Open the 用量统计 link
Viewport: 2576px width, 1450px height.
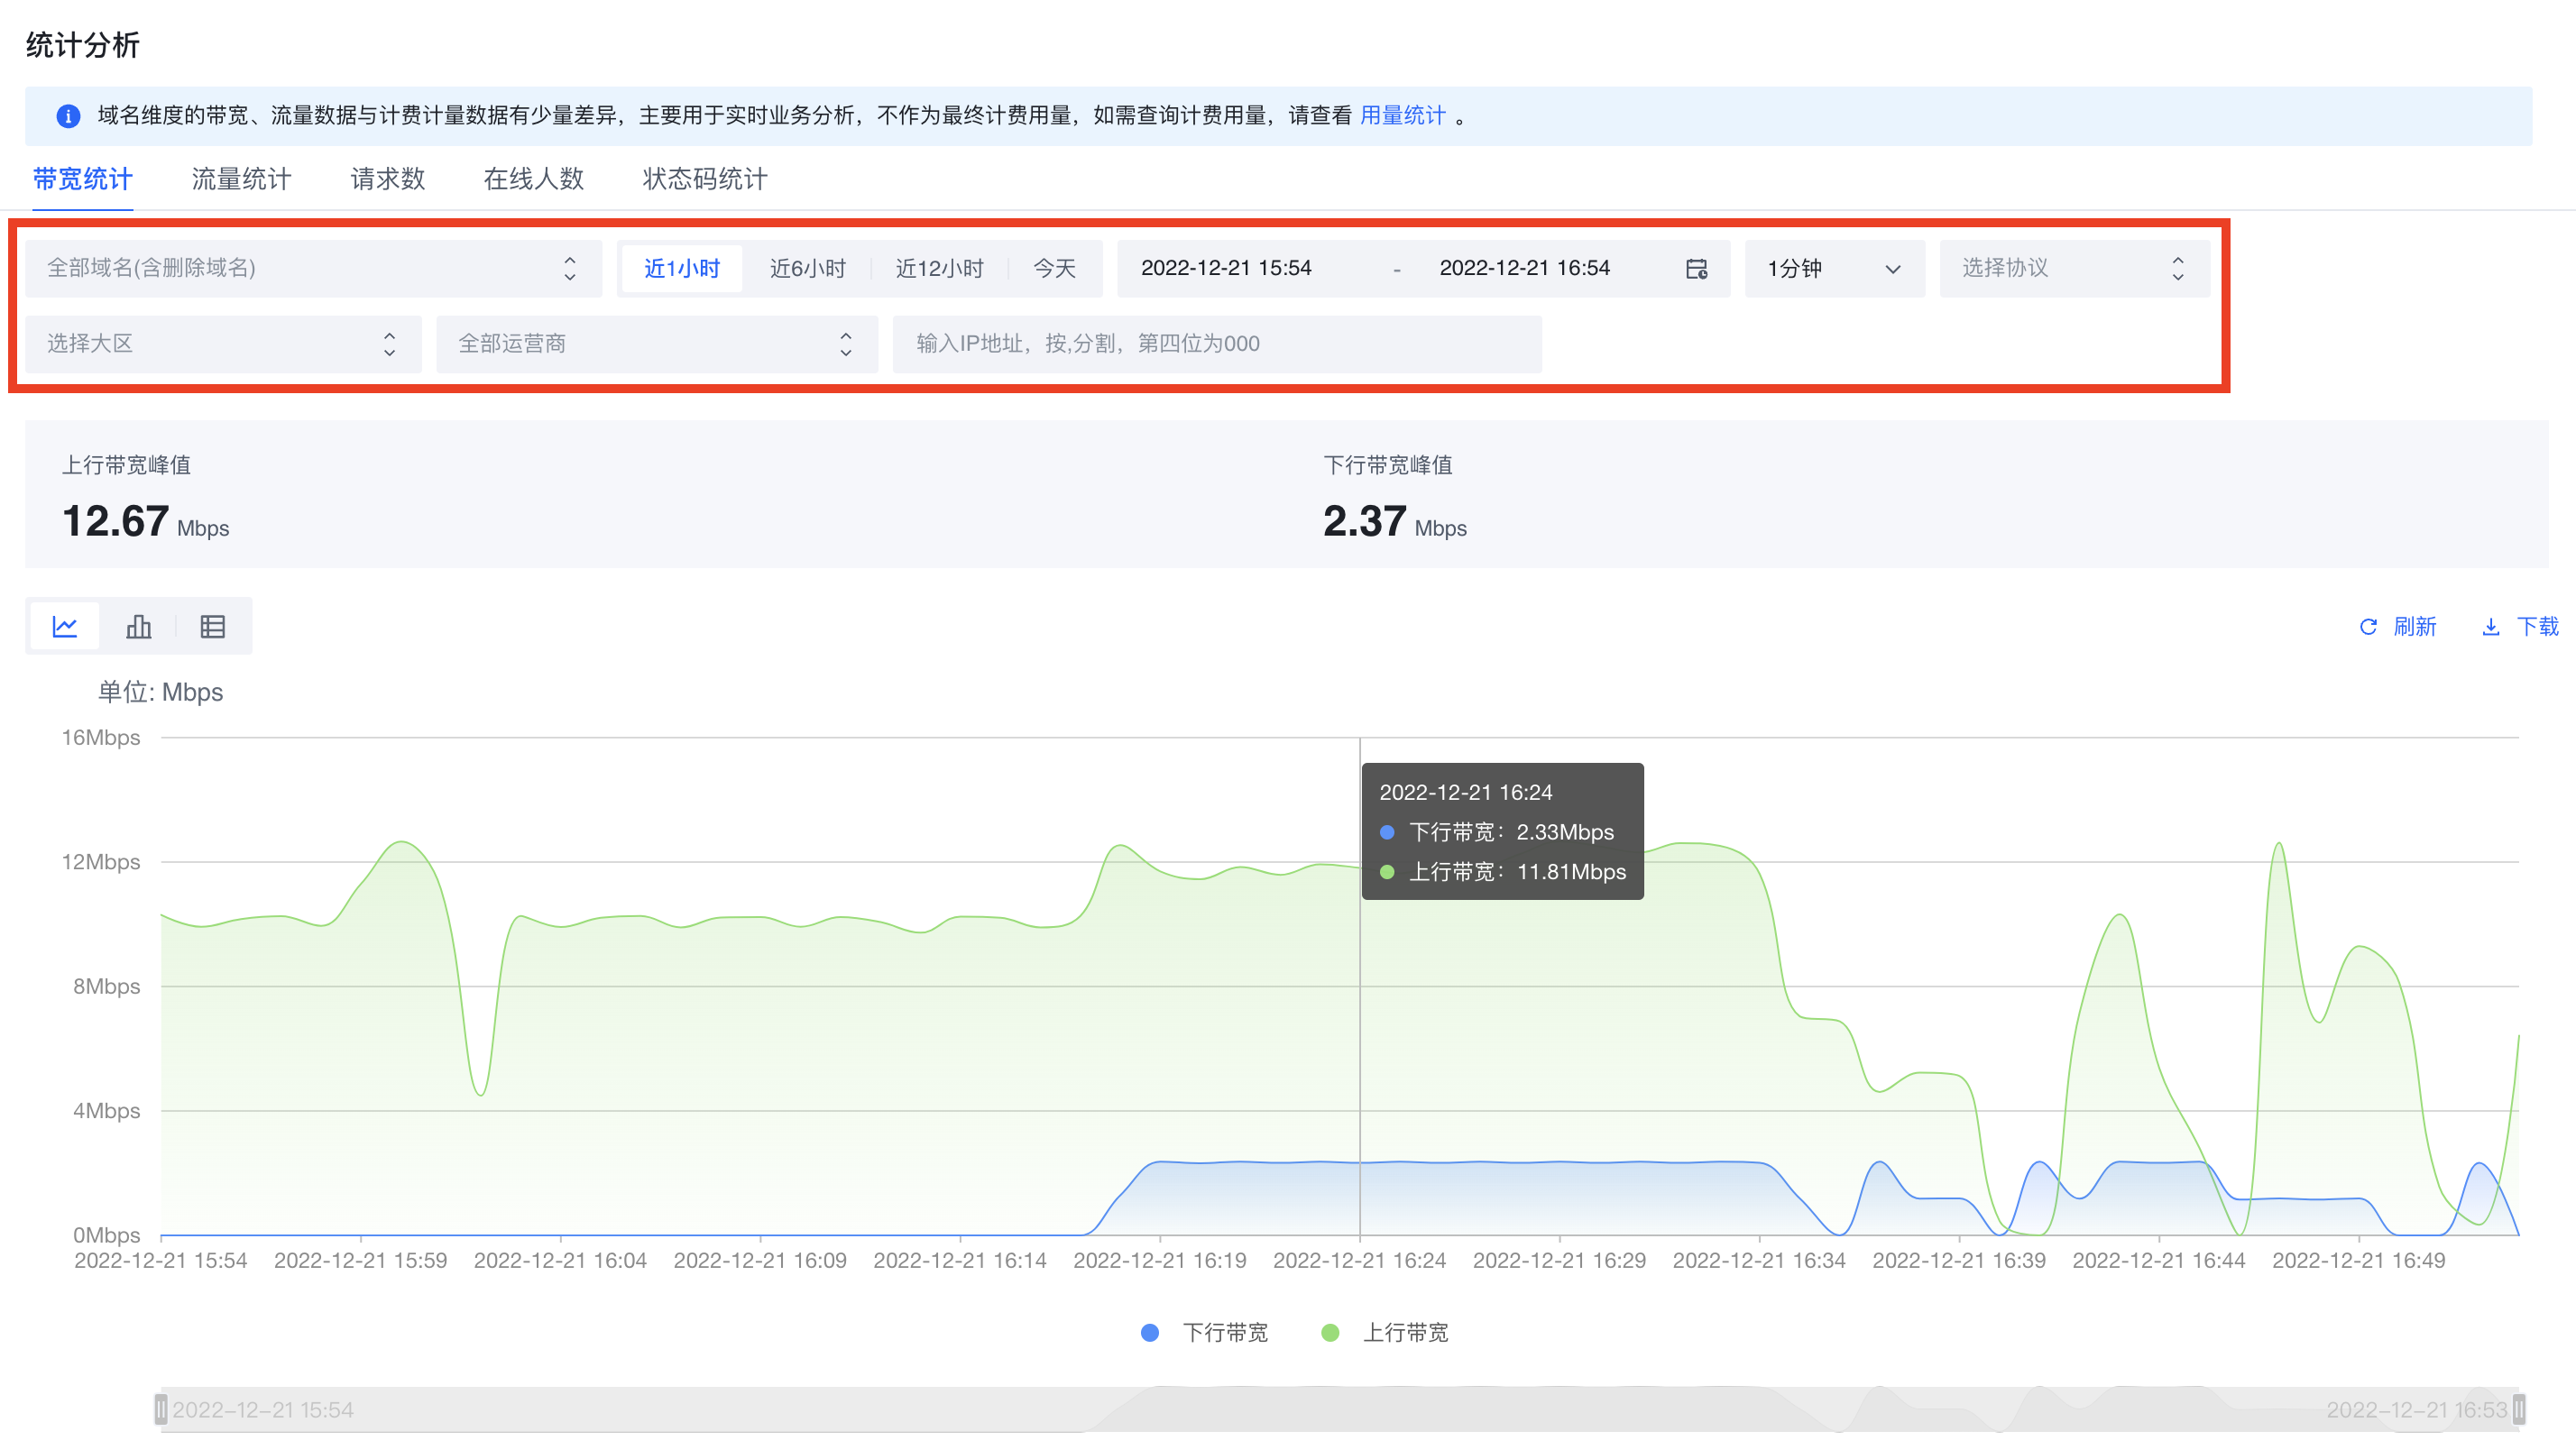point(1403,116)
